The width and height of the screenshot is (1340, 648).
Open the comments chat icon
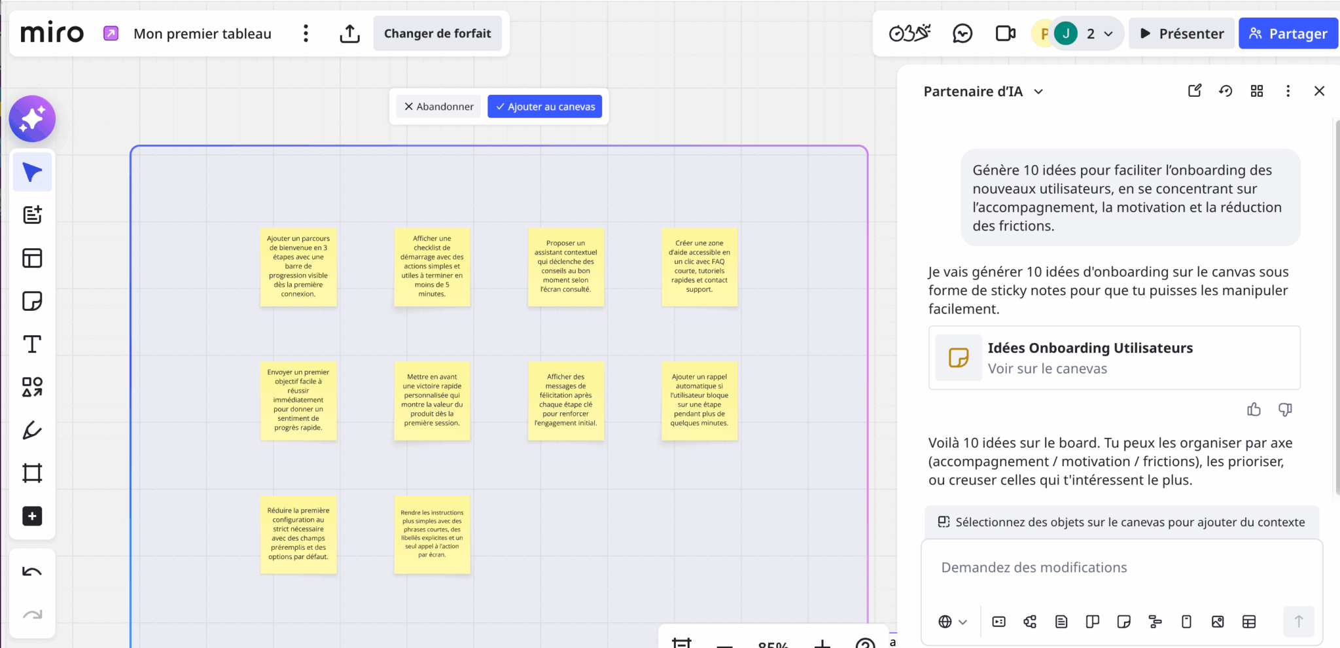pos(962,33)
